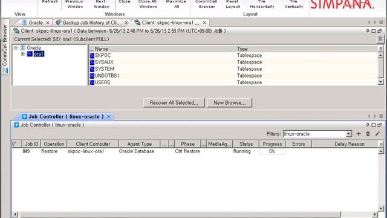387x218 pixels.
Task: Close the Job Controller tab
Action: tap(109, 116)
